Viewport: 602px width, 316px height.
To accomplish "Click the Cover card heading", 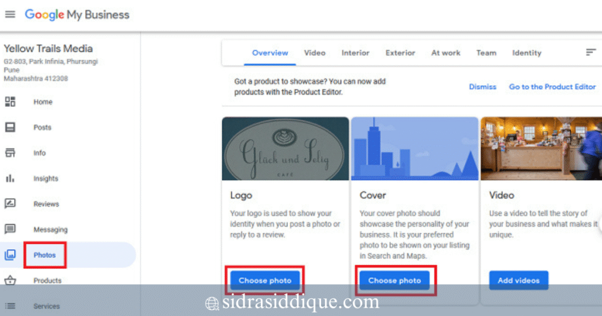I will pos(373,195).
